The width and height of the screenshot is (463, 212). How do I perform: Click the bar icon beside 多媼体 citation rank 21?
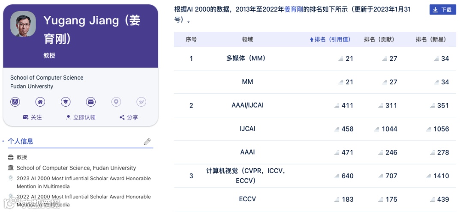tap(341, 59)
